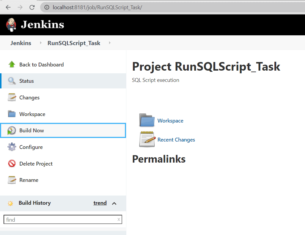Collapse Build History with the chevron
Image resolution: width=305 pixels, height=235 pixels.
pos(114,203)
